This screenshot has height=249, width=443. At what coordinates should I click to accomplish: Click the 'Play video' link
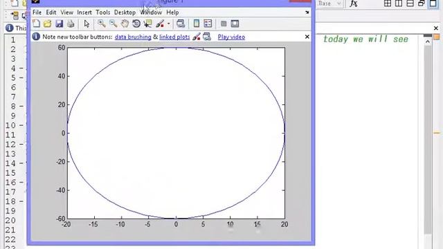(231, 37)
